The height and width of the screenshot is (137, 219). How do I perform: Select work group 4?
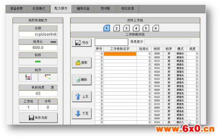(x=136, y=28)
